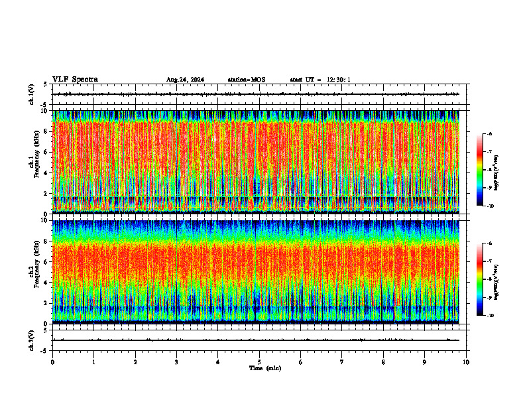525x406 pixels.
Task: Click the "-10" label on the ch.2 colorbar
Action: coord(490,316)
